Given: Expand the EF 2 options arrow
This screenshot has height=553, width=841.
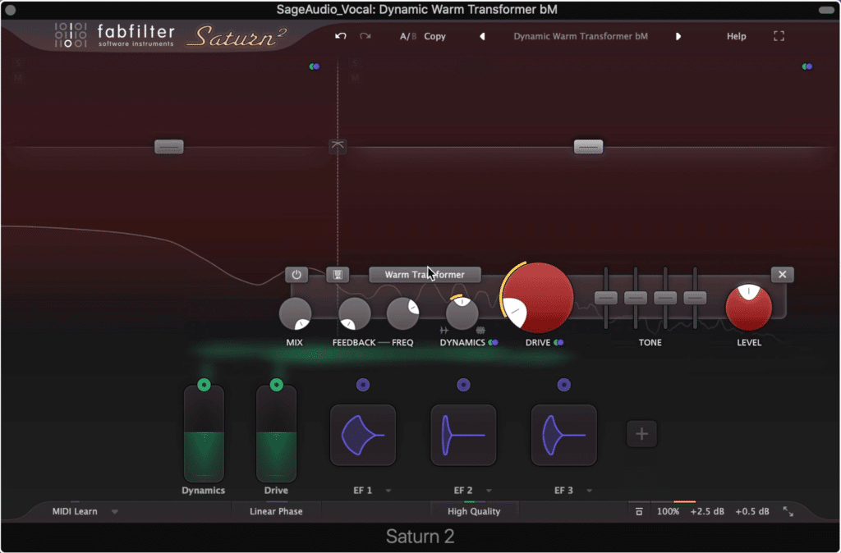Looking at the screenshot, I should pyautogui.click(x=489, y=491).
